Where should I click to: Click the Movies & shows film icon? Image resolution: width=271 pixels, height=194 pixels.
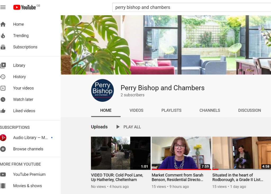pyautogui.click(x=3, y=186)
